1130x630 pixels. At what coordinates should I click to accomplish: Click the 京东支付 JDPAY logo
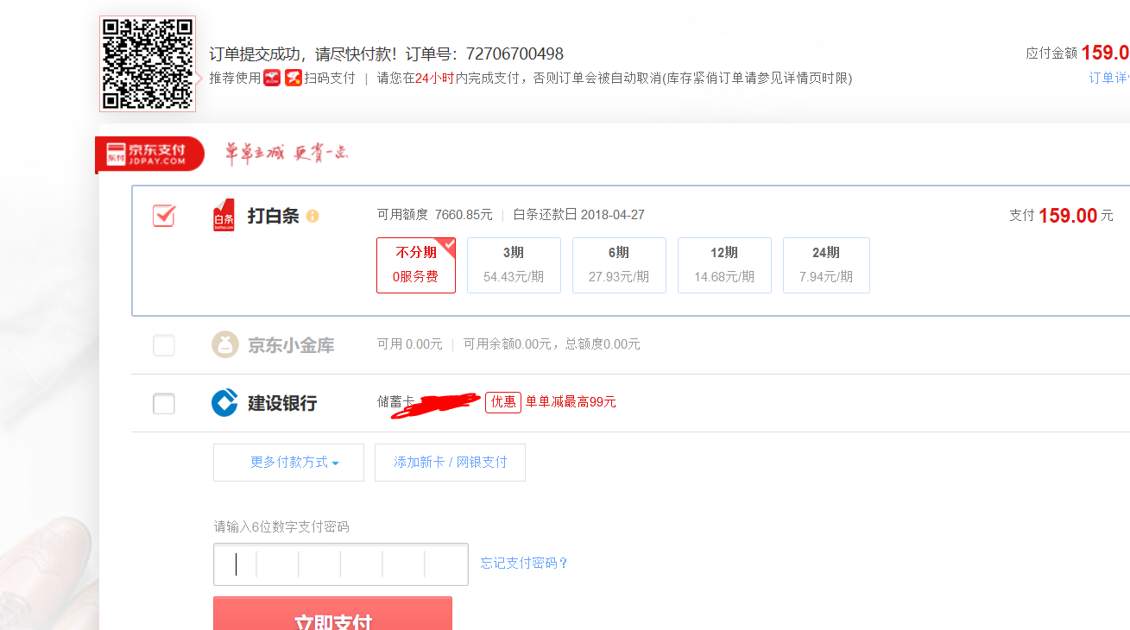[x=149, y=154]
